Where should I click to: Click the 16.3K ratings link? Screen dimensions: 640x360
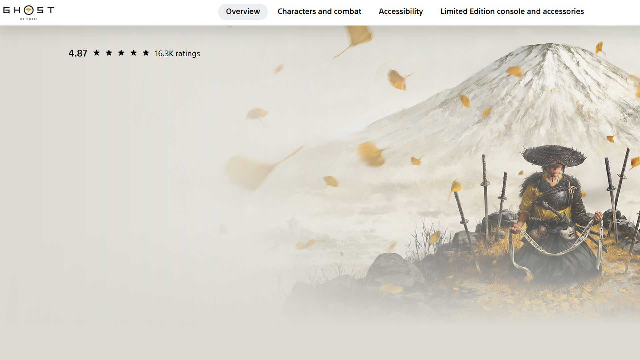point(177,54)
